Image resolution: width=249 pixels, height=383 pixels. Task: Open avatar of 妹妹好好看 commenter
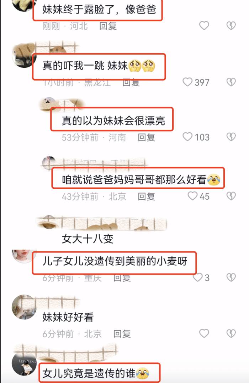coord(23,307)
